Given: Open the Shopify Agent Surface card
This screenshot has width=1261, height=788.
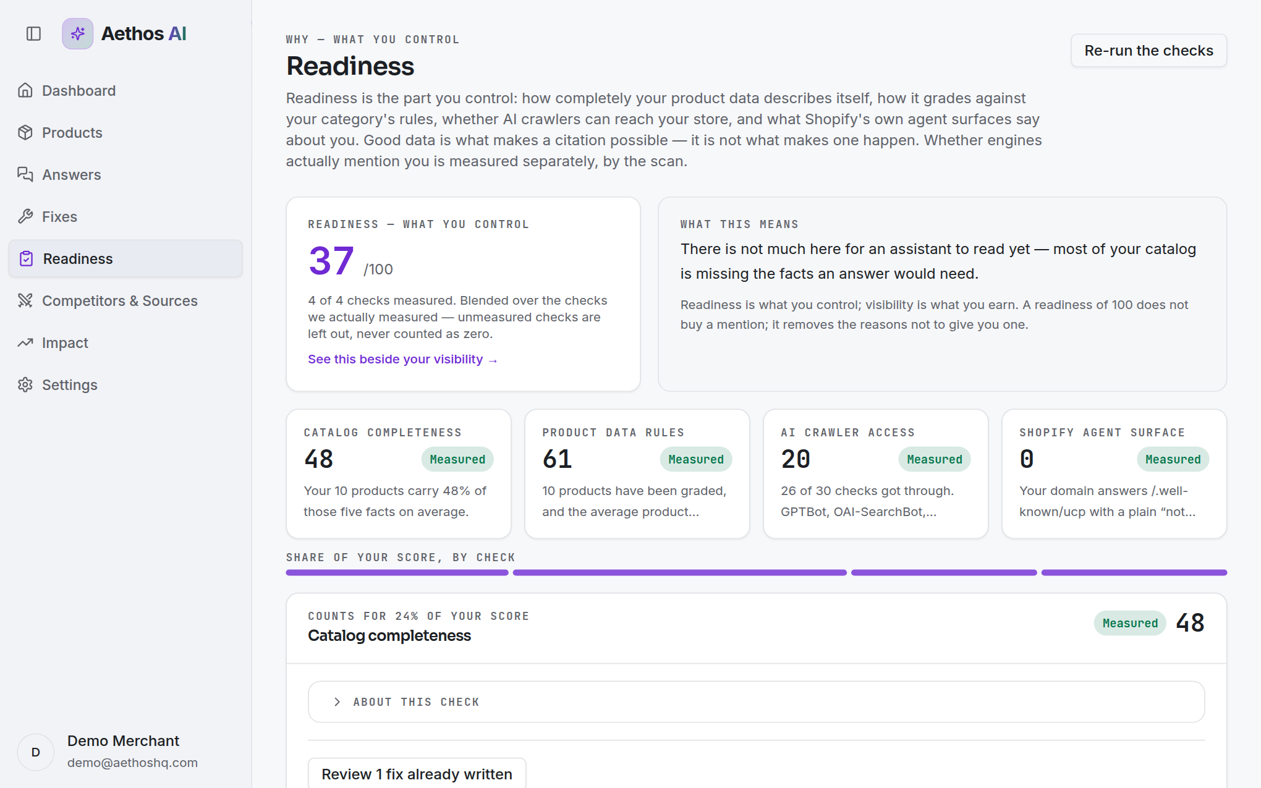Looking at the screenshot, I should point(1114,473).
